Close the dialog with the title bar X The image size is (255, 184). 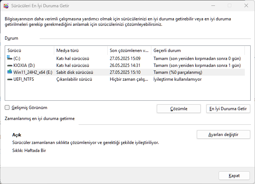click(246, 5)
